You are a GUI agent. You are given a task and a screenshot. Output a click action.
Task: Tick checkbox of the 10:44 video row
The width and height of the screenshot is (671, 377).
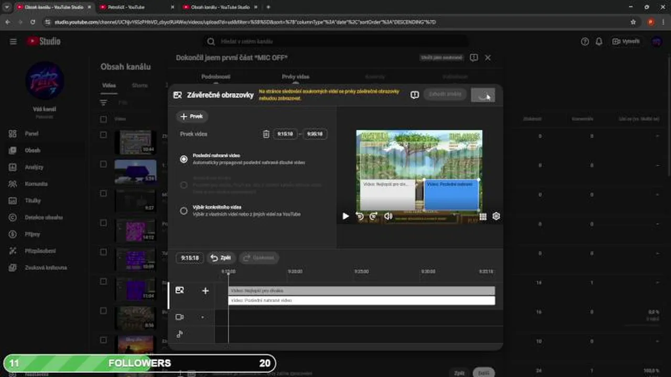(x=103, y=135)
